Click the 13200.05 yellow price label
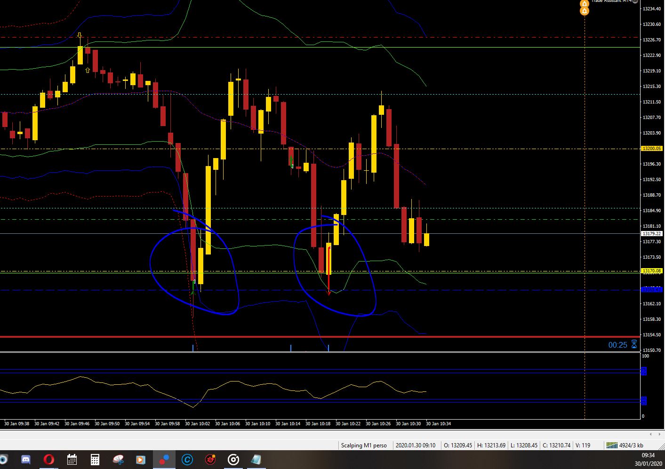665x469 pixels. 652,149
